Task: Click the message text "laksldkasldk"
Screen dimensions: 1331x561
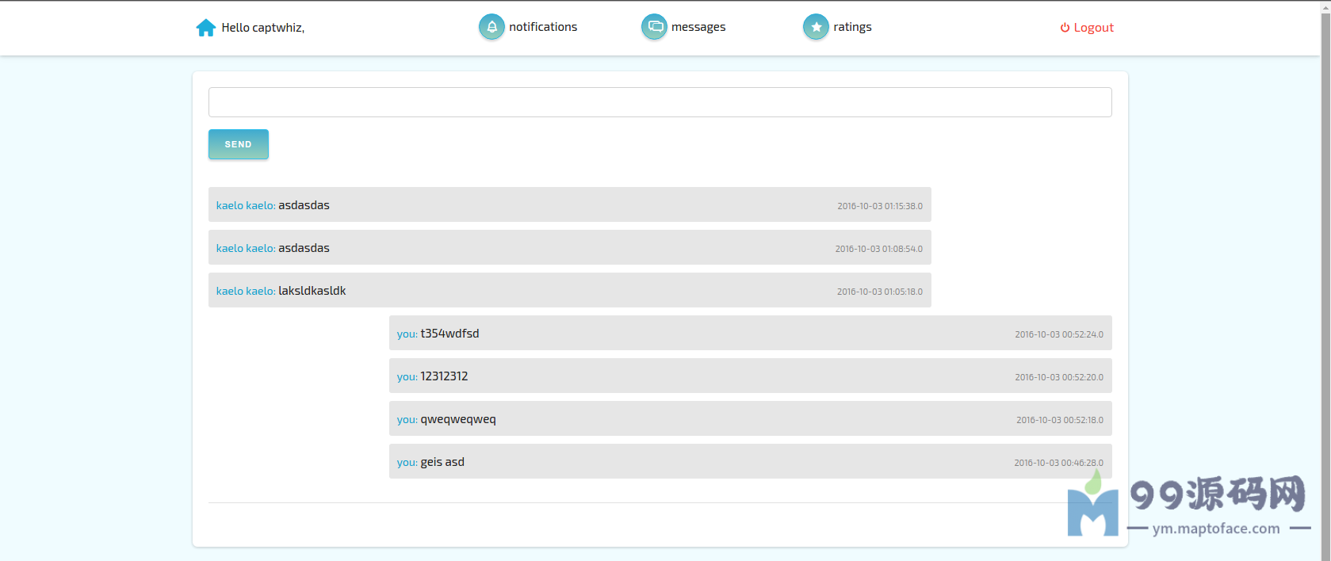Action: click(312, 291)
